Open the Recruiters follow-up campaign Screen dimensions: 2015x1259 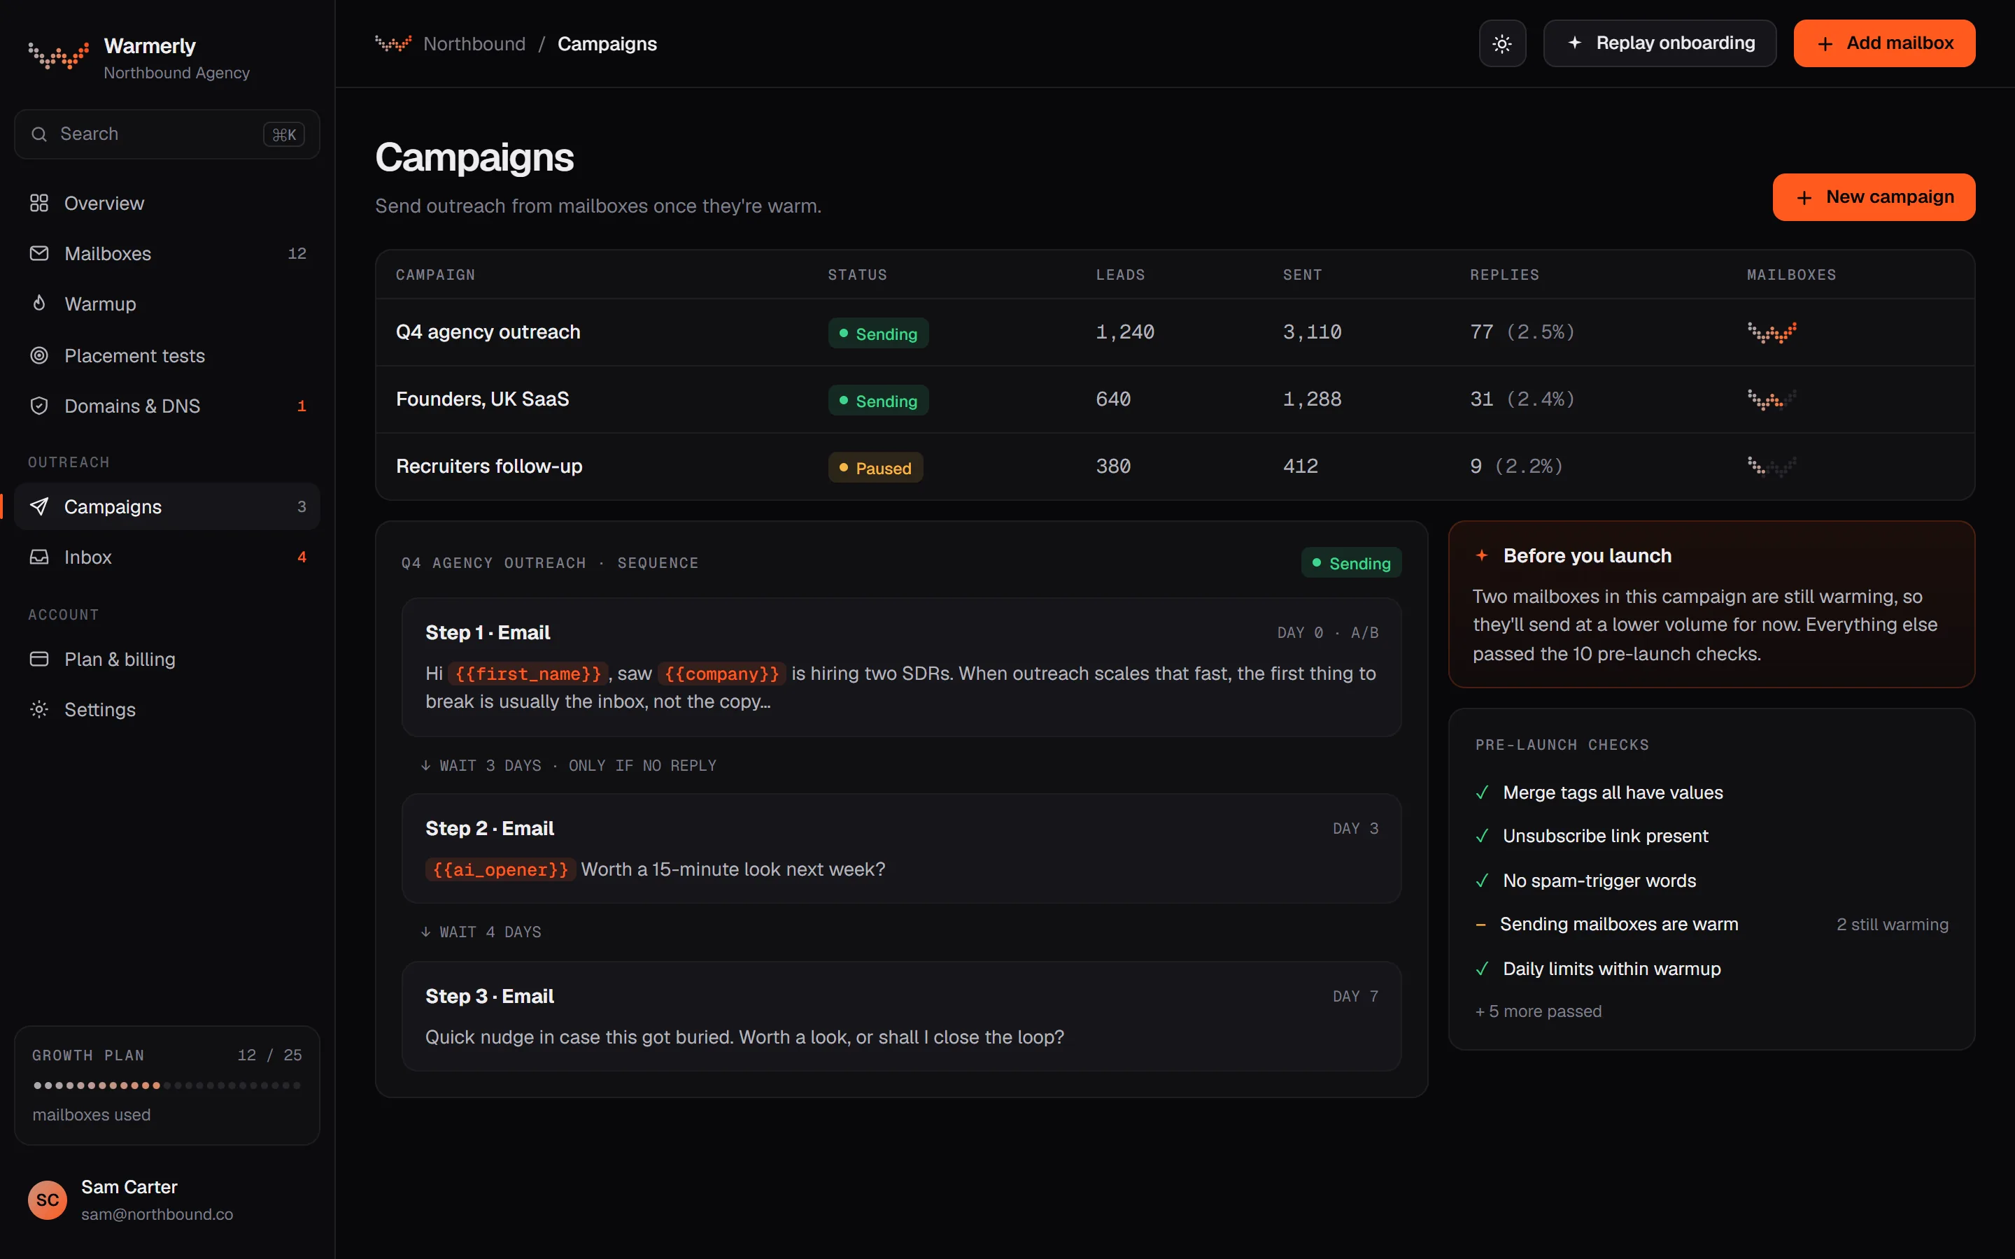(1175, 467)
